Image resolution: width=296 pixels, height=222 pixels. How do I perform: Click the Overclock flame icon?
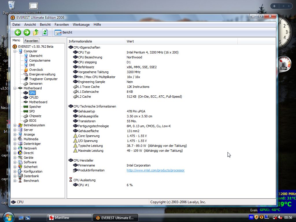[26, 70]
